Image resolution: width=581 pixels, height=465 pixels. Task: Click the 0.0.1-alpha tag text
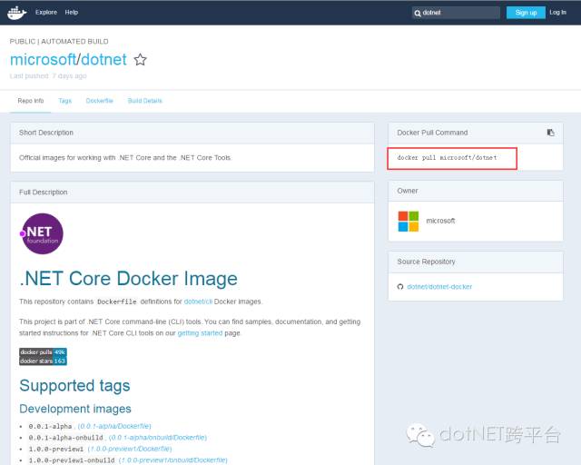(51, 427)
